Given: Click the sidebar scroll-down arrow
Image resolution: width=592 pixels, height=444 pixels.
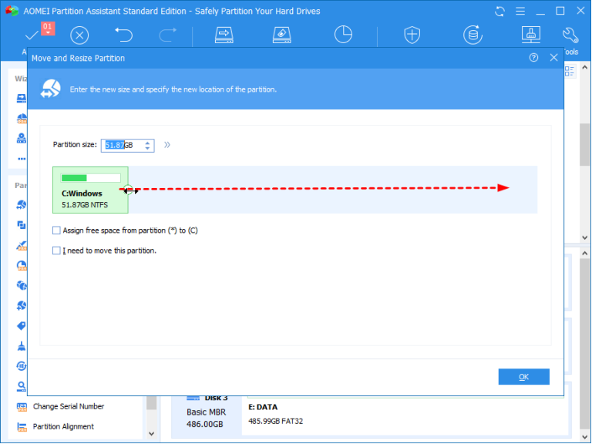Looking at the screenshot, I should [x=151, y=434].
